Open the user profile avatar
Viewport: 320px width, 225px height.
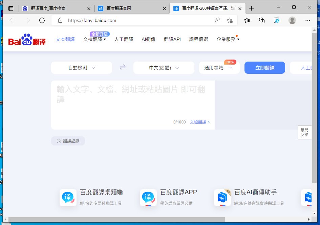point(292,20)
